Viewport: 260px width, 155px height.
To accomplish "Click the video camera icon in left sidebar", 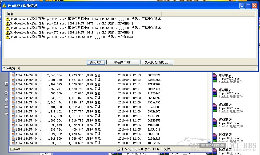I will pos(6,113).
